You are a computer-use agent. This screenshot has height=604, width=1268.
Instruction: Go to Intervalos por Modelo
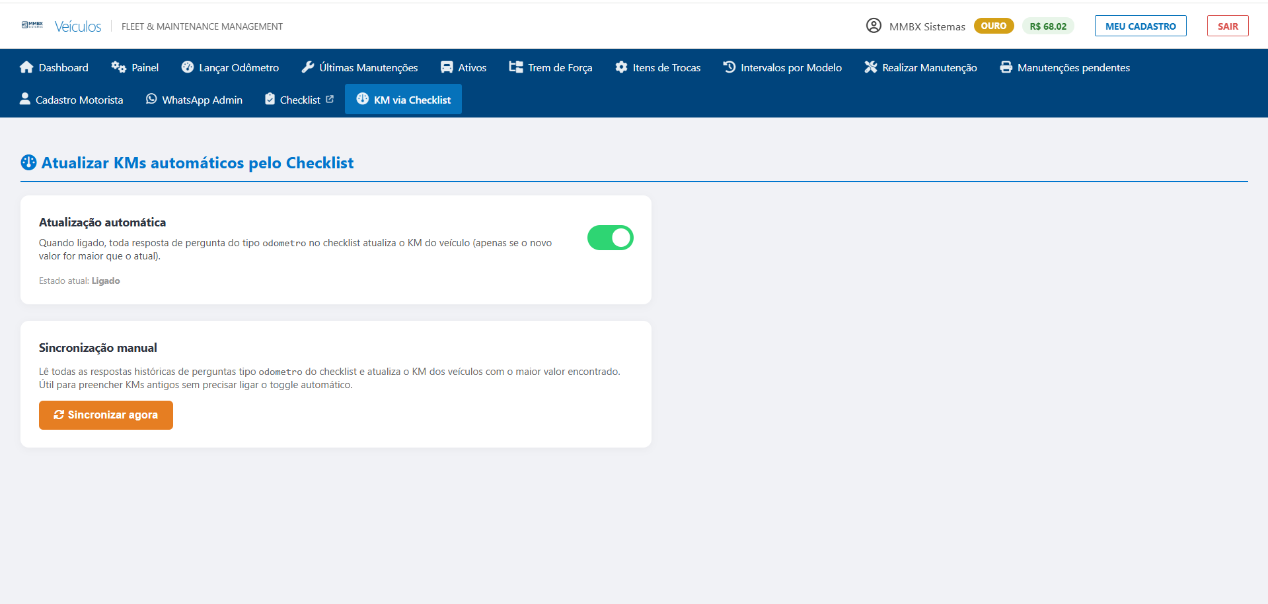pos(782,67)
